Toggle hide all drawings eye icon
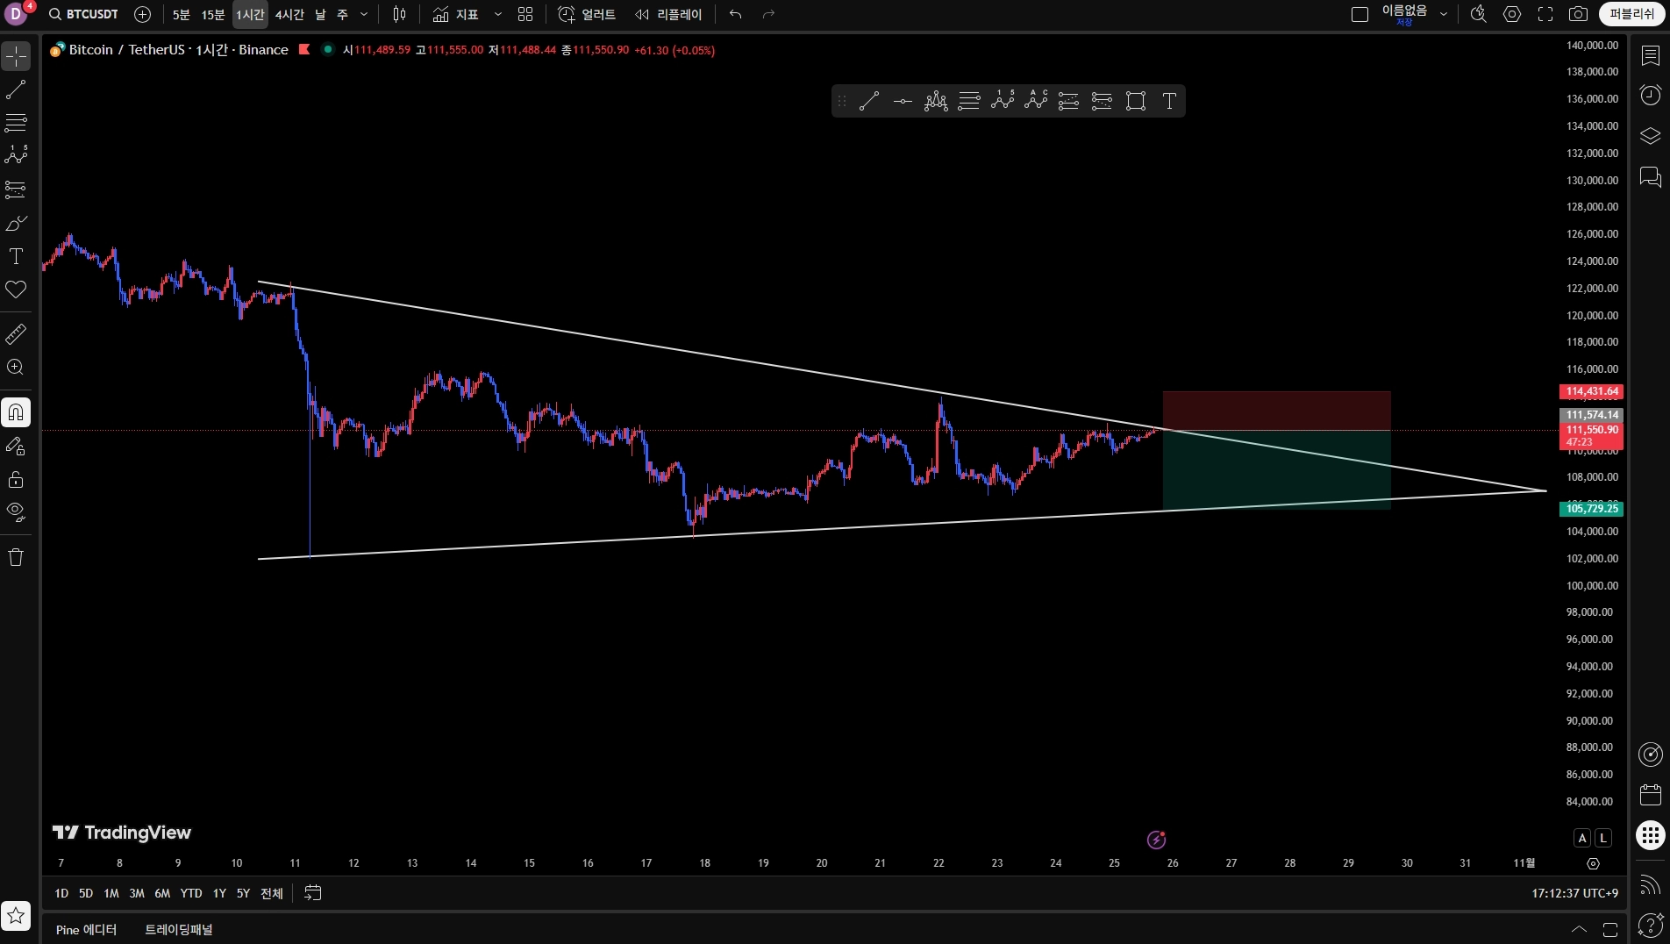 click(x=16, y=512)
